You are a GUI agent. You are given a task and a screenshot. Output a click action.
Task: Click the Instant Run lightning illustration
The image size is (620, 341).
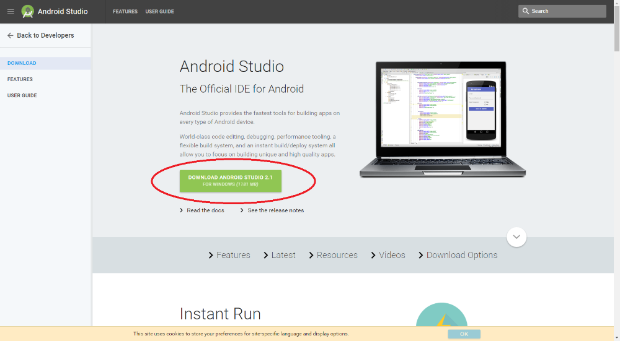(441, 314)
